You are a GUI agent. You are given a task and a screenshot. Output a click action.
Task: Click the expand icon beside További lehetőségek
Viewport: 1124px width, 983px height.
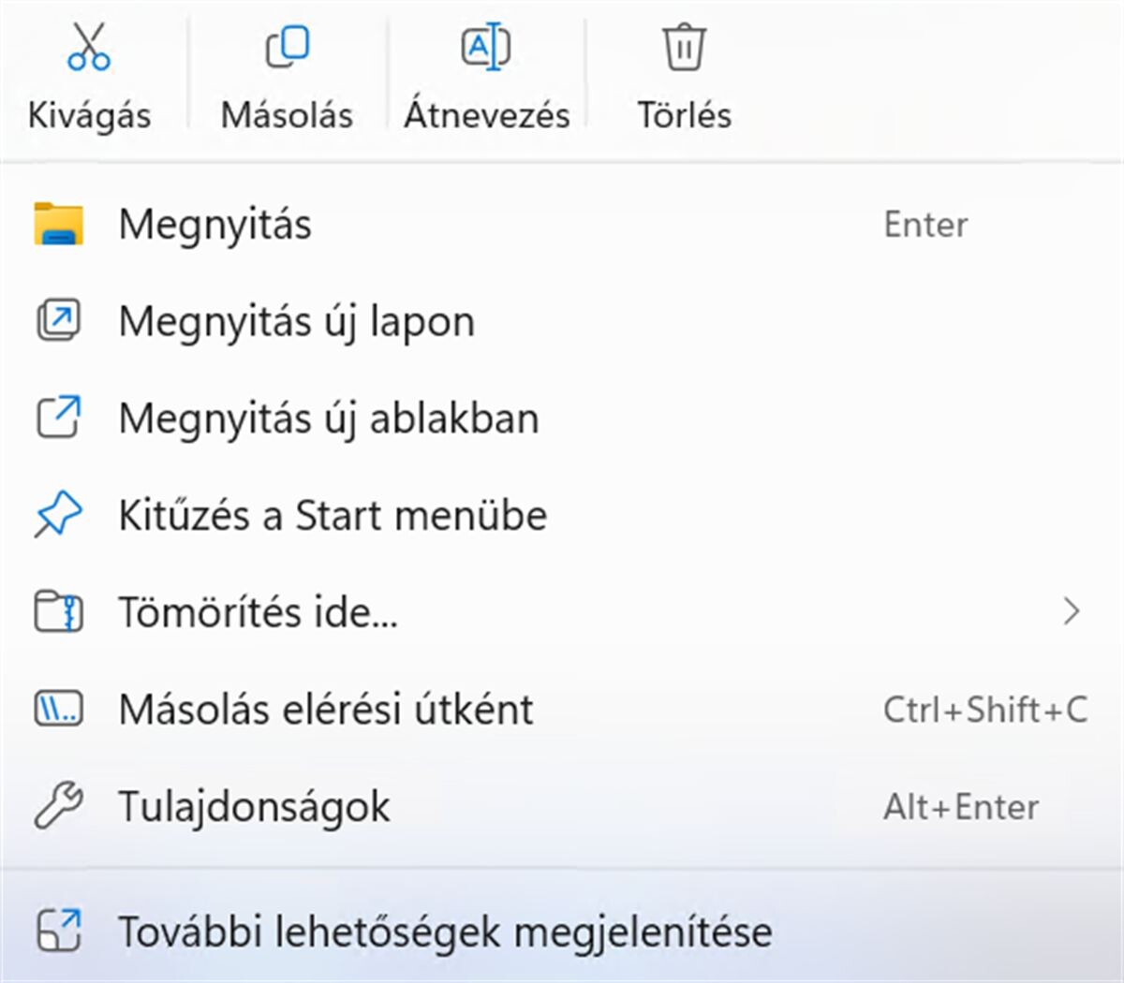[58, 931]
